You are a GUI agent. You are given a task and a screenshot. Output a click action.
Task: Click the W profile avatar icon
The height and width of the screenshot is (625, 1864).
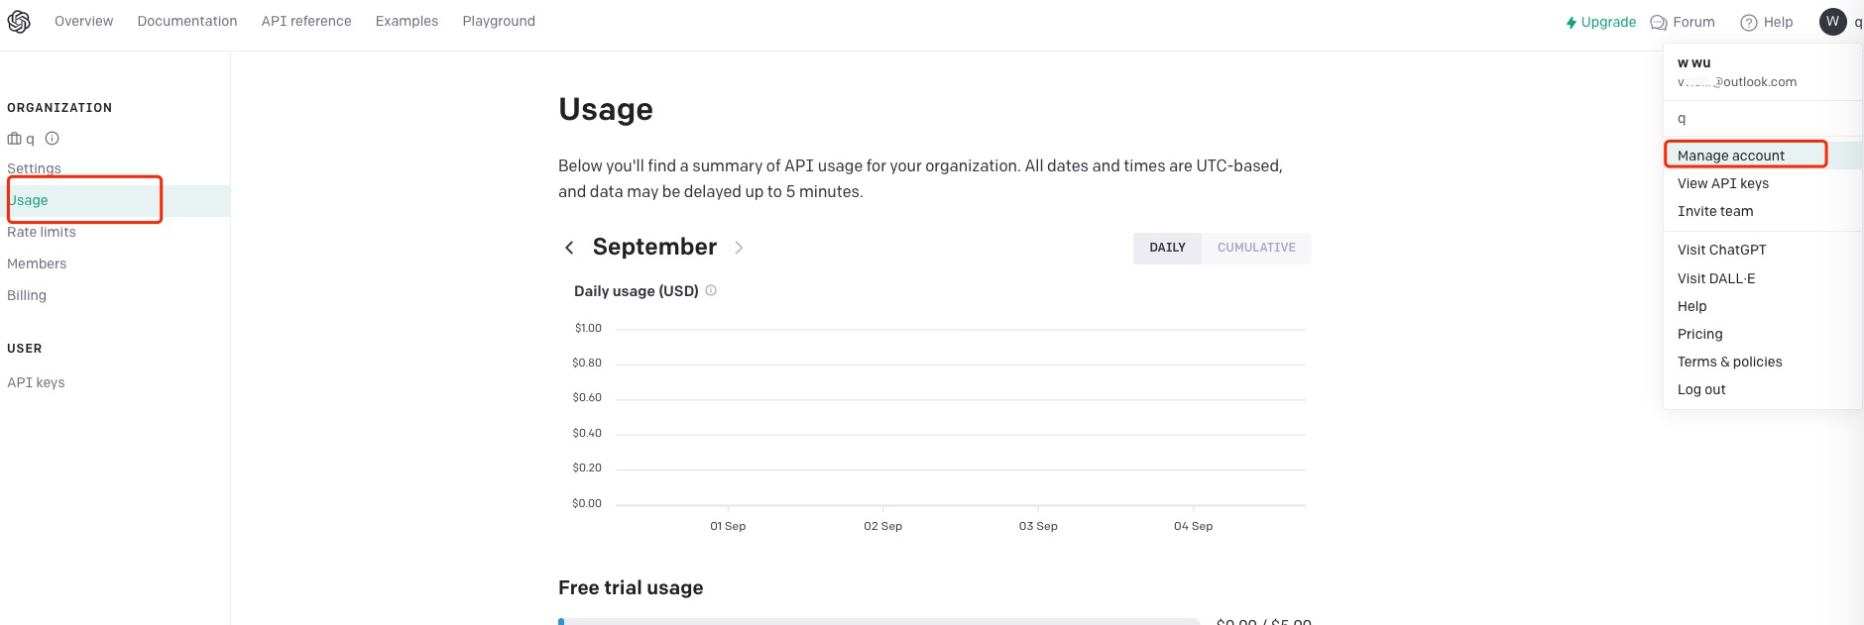(1832, 22)
